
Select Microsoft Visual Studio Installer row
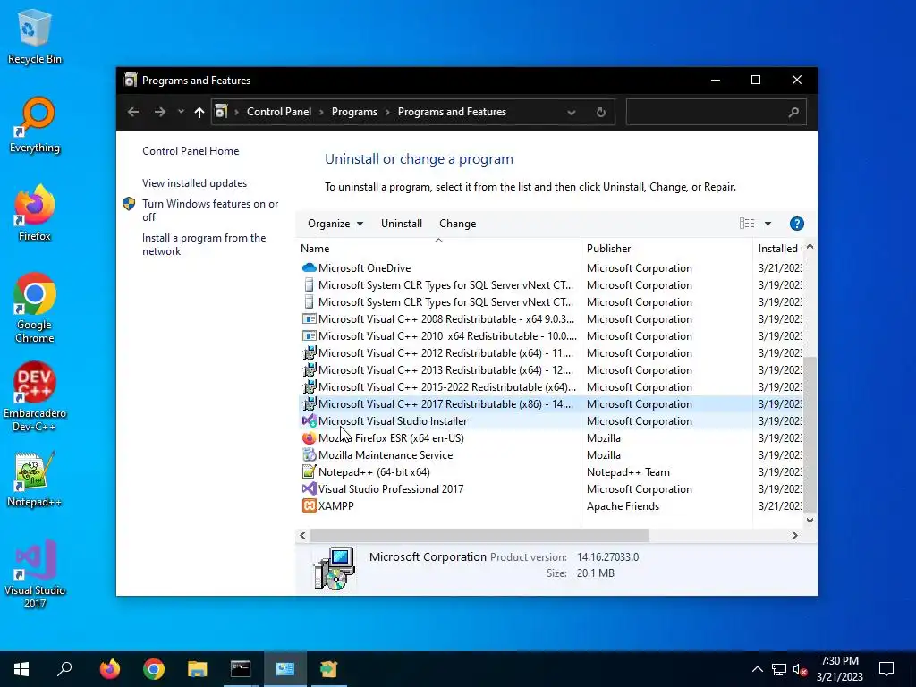[550, 421]
